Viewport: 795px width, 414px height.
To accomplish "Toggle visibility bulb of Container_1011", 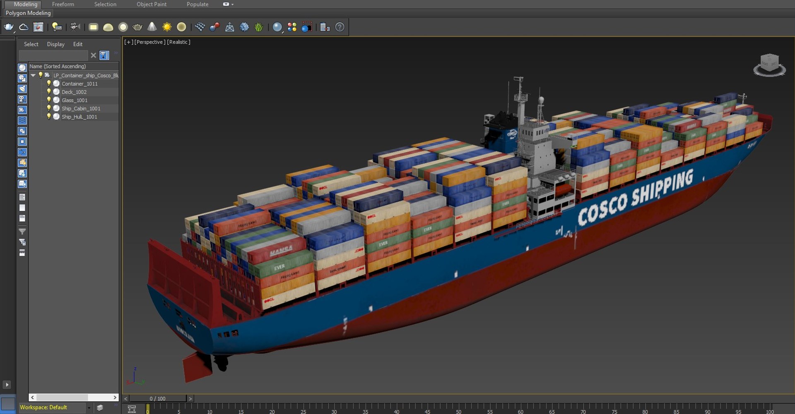I will pos(48,84).
